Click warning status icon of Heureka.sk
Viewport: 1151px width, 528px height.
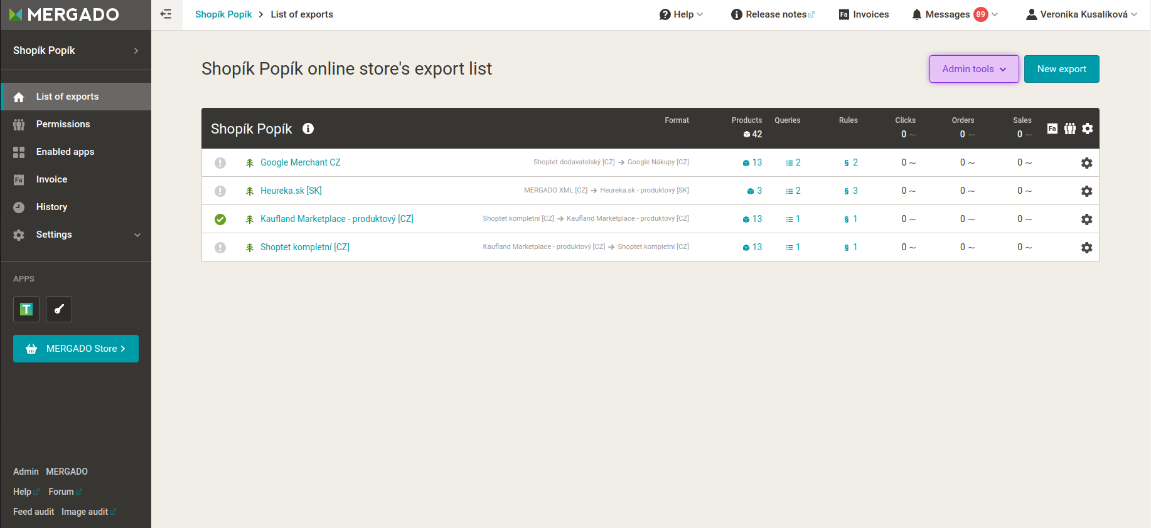(x=220, y=191)
